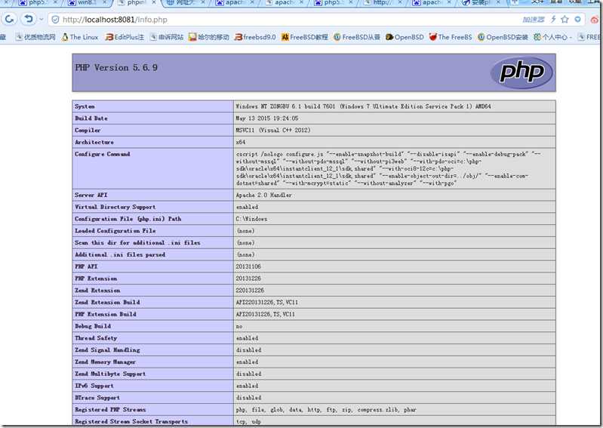This screenshot has height=428, width=603.
Task: Click the Zend Memory Manager label
Action: pos(106,362)
